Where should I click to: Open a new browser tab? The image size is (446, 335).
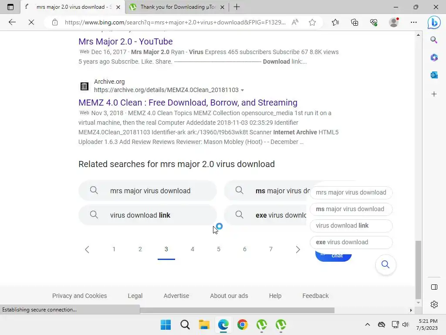237,7
